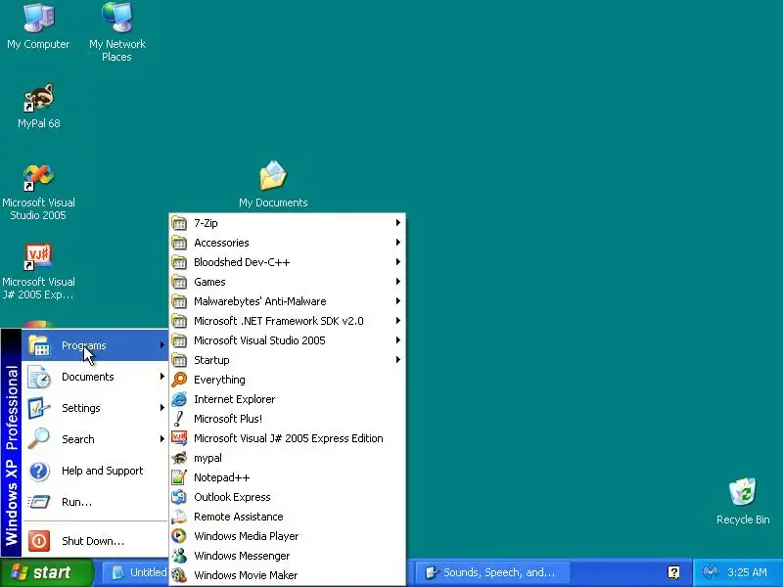Click the help question mark tray icon
This screenshot has height=587, width=783.
pyautogui.click(x=673, y=572)
